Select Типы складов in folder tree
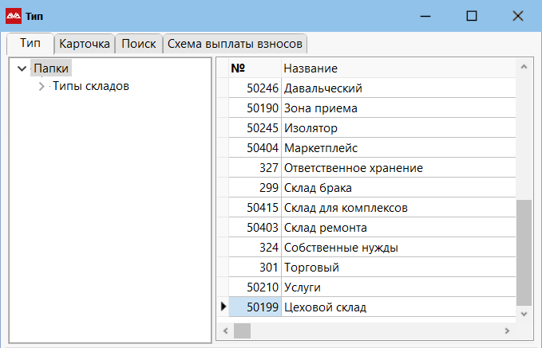The image size is (542, 348). click(91, 87)
